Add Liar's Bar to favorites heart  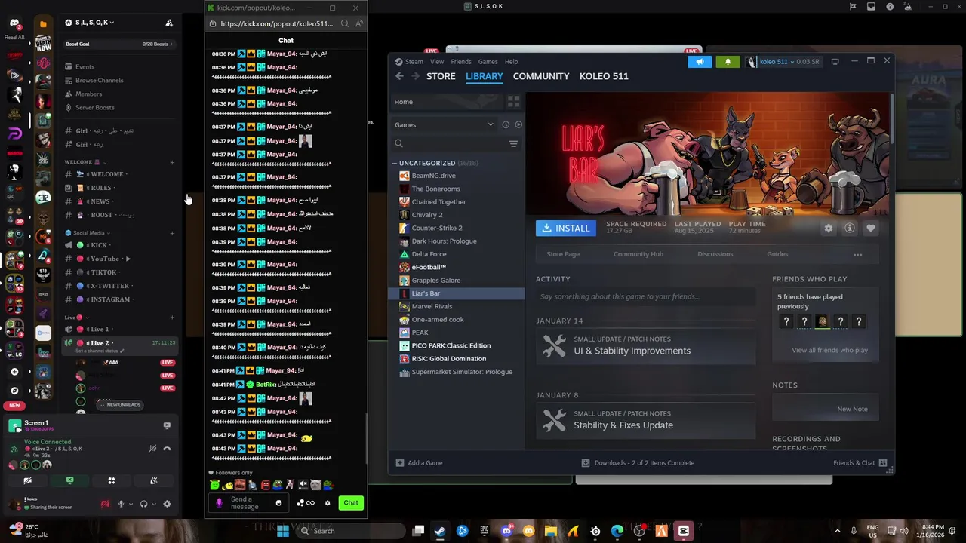pyautogui.click(x=870, y=228)
